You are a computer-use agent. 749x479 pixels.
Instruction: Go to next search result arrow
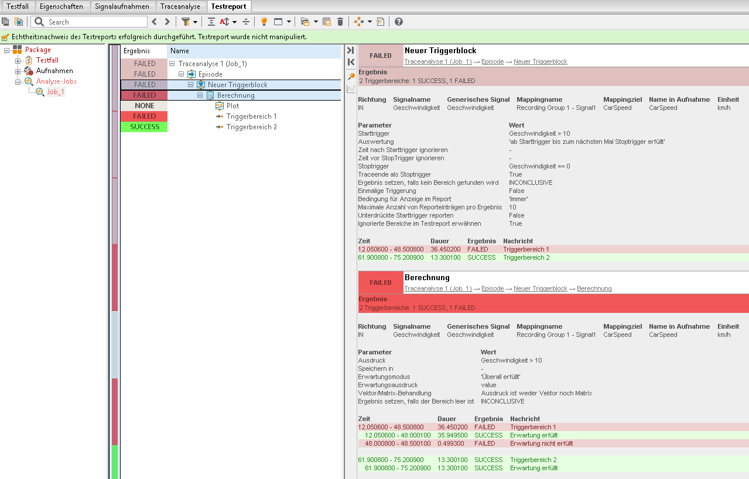[167, 22]
